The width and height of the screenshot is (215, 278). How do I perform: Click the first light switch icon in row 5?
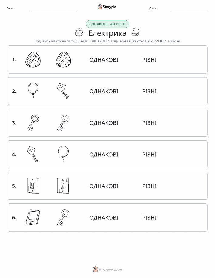33,186
